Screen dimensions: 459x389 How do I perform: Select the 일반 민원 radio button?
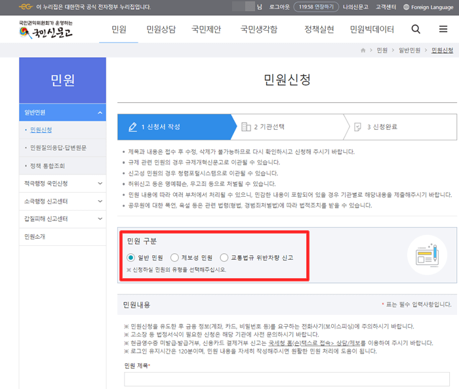[x=130, y=258]
